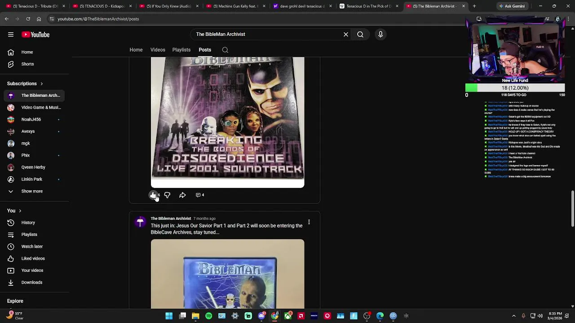Image resolution: width=575 pixels, height=323 pixels.
Task: Open the Linkin Park subscription
Action: [35, 179]
